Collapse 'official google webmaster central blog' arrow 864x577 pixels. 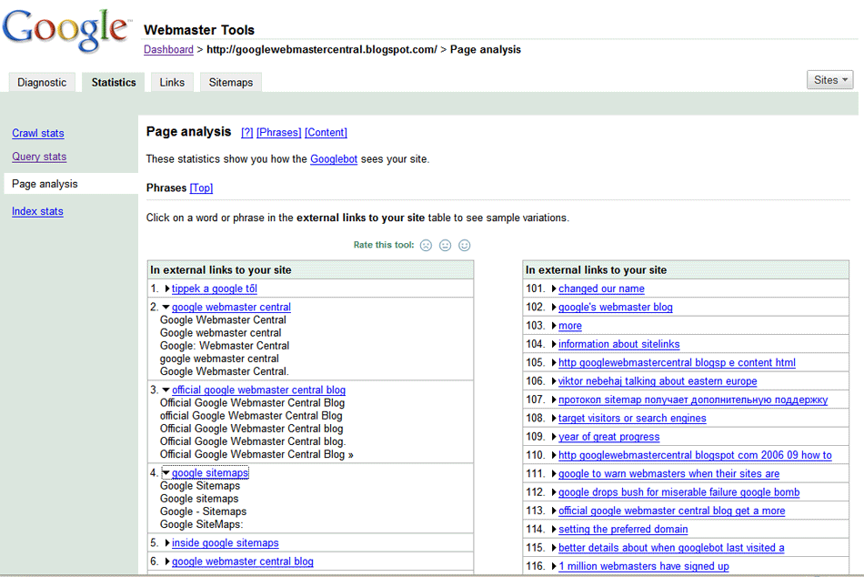(166, 390)
